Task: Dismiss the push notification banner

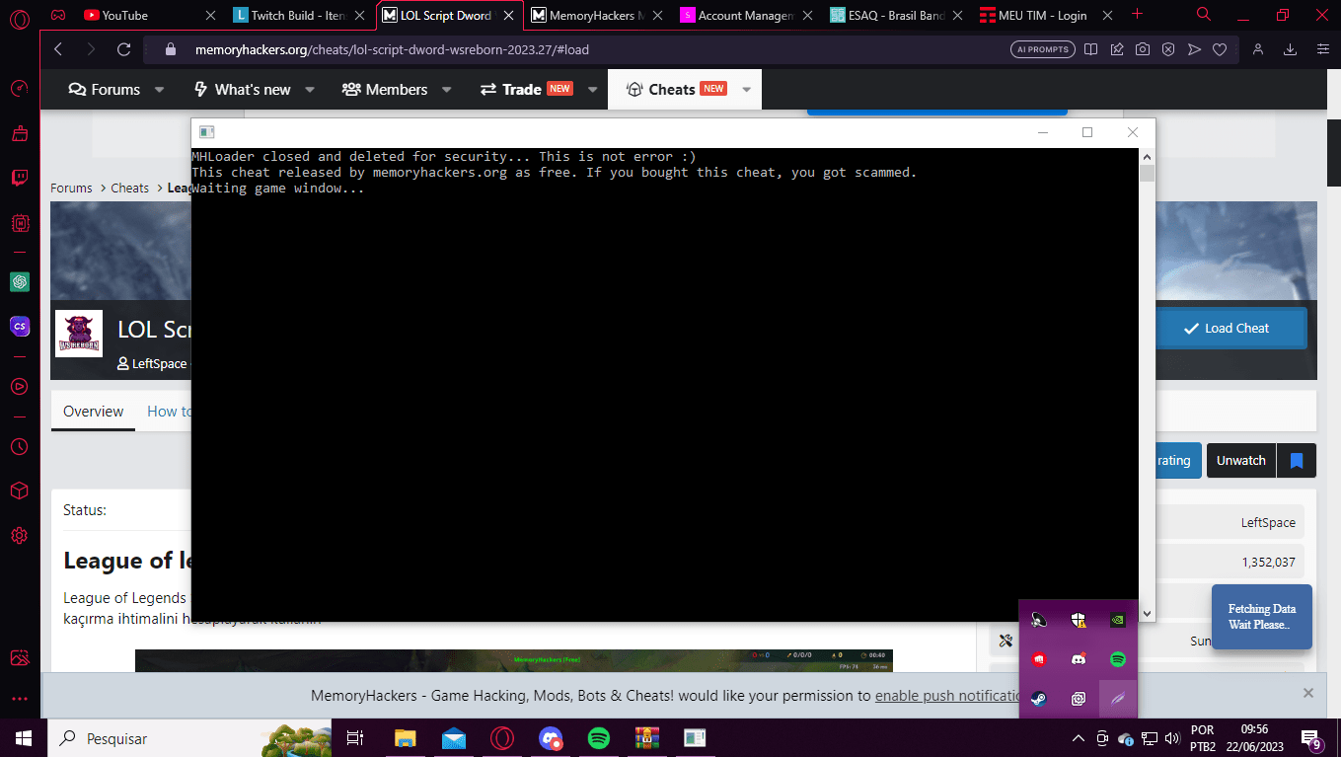Action: click(1308, 693)
